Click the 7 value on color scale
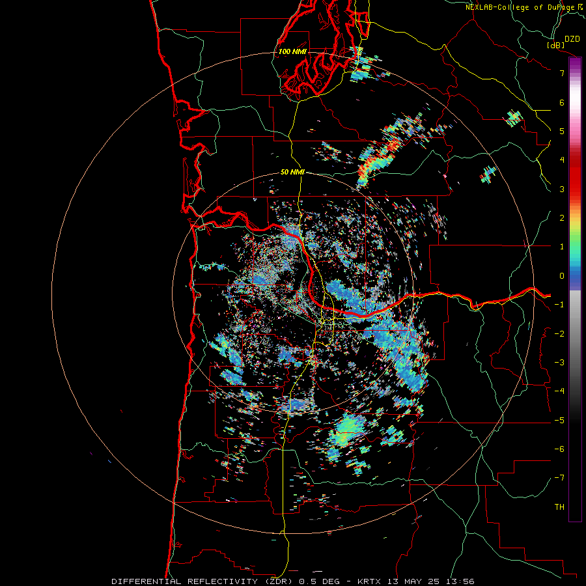 (562, 73)
